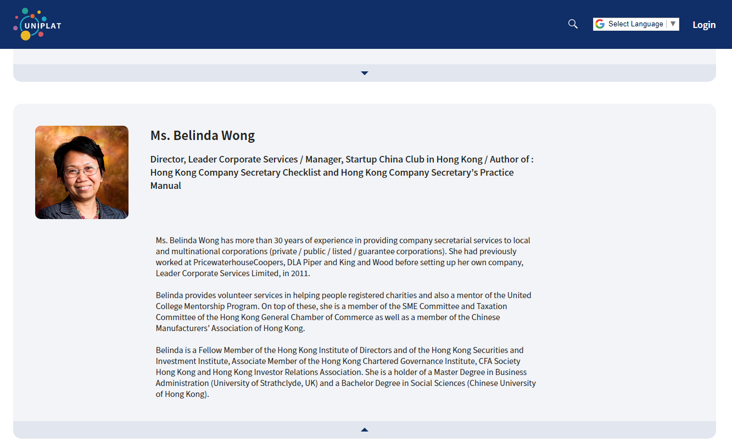Open the Uniplat logo home link

click(x=37, y=24)
